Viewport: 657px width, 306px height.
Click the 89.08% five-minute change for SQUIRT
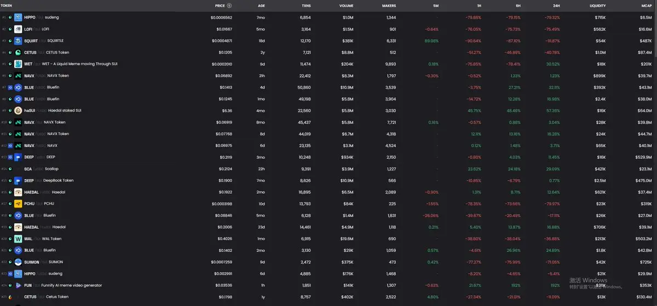(x=431, y=41)
